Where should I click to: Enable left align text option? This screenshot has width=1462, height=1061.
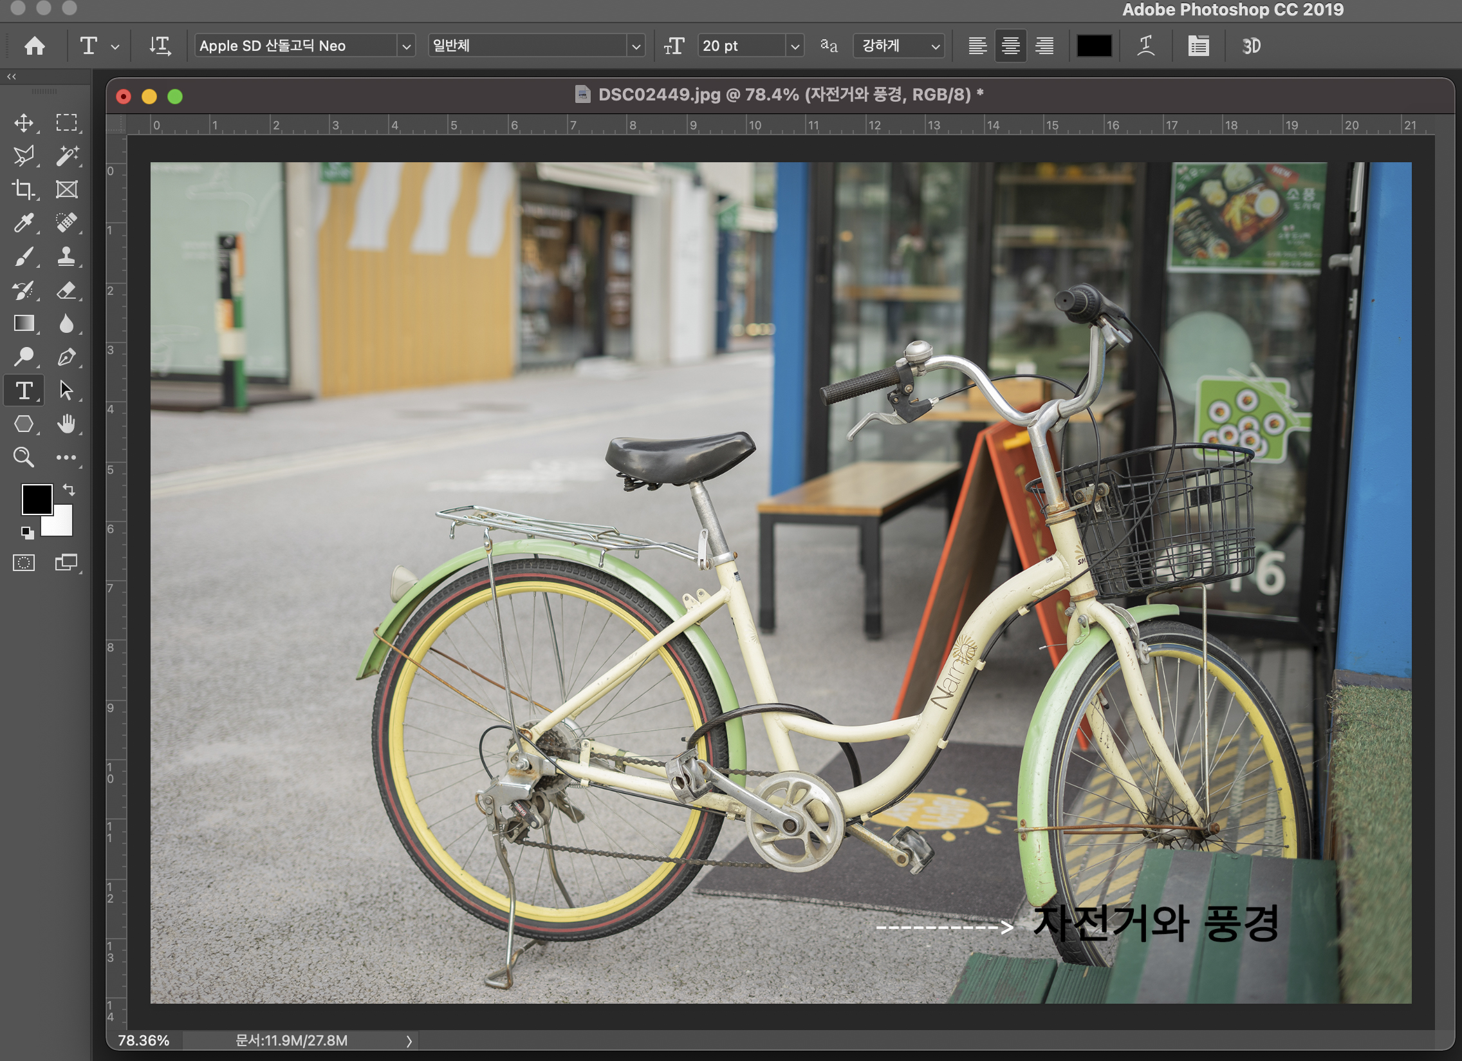(977, 46)
